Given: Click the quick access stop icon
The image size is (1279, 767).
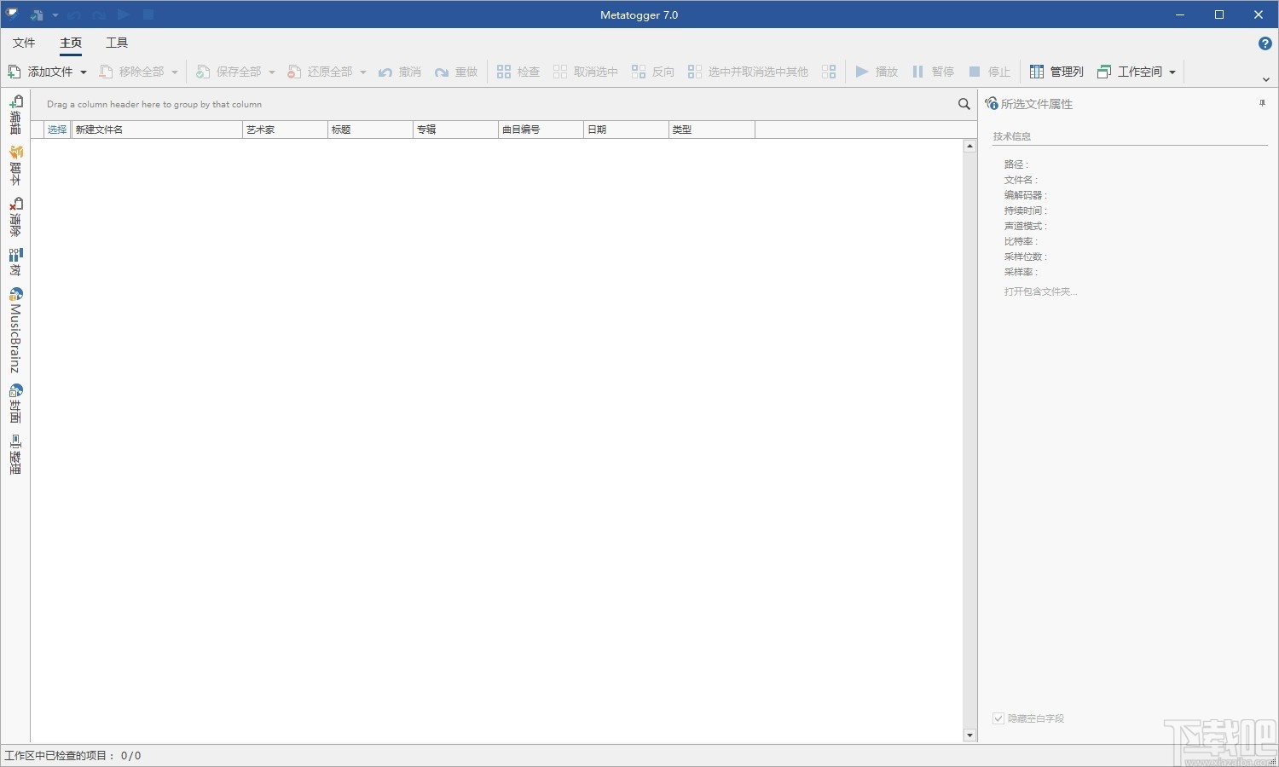Looking at the screenshot, I should pos(148,14).
